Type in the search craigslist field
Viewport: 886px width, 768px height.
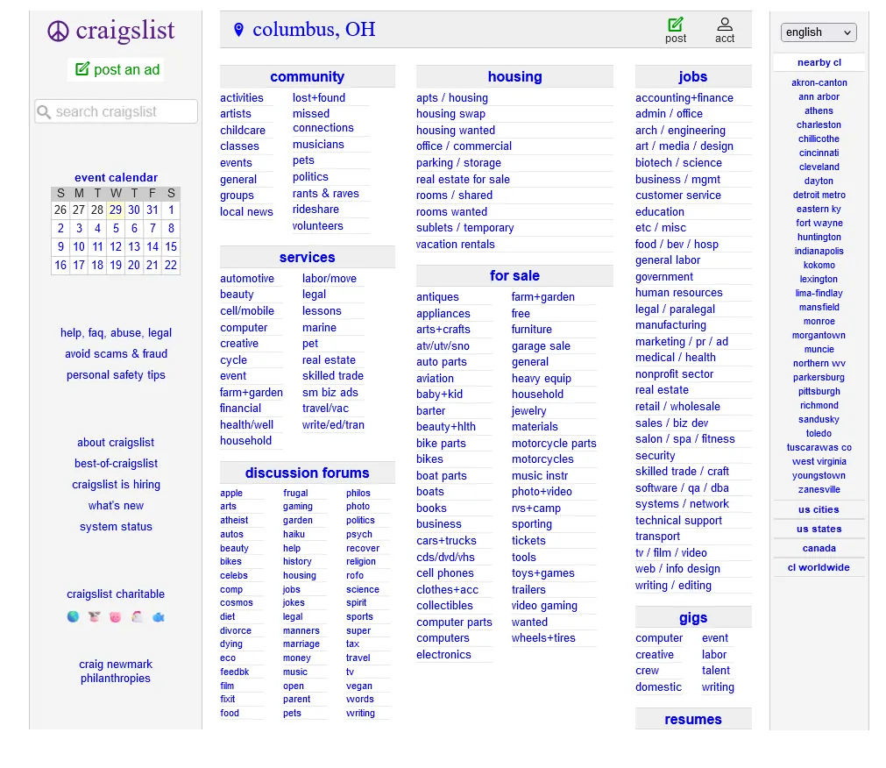[116, 112]
